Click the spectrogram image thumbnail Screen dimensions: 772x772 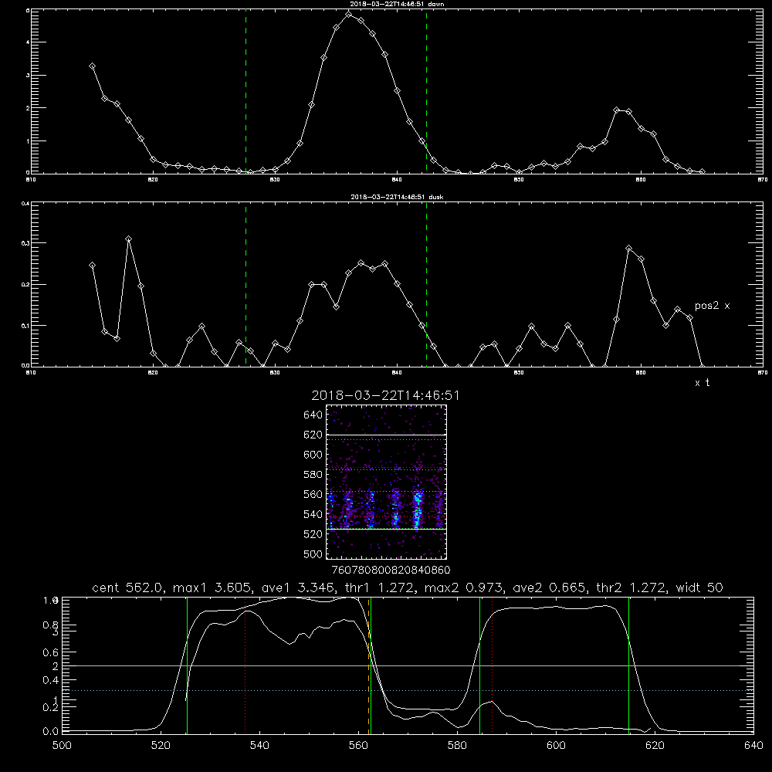(x=387, y=482)
